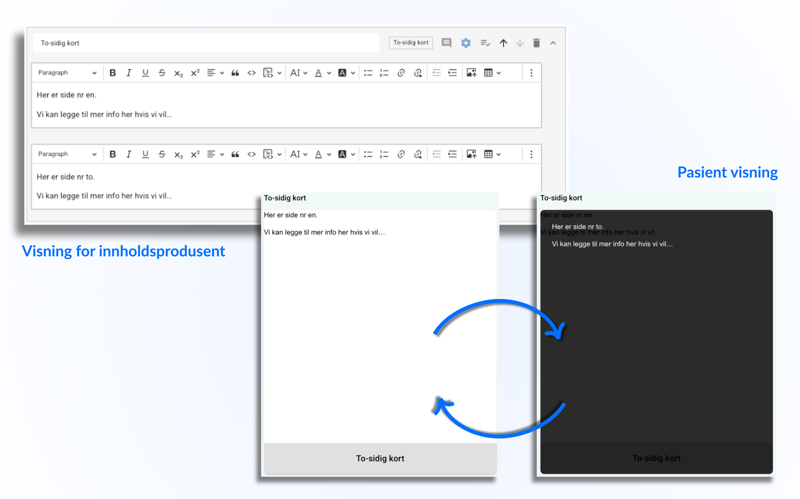Screen dimensions: 800x499
Task: Collapse the card with the chevron up
Action: point(553,43)
